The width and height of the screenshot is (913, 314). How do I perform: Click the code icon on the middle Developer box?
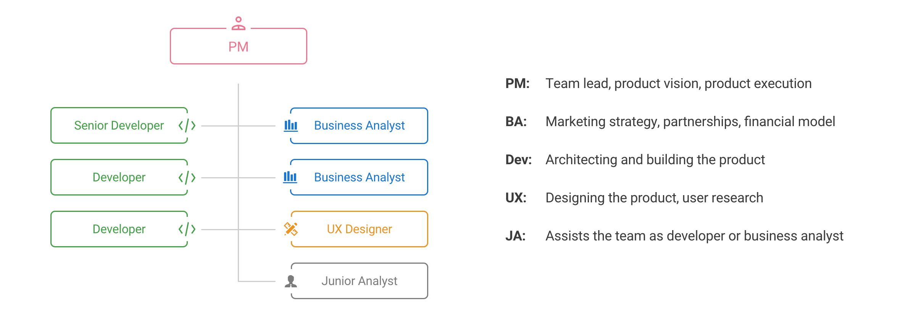(x=187, y=177)
